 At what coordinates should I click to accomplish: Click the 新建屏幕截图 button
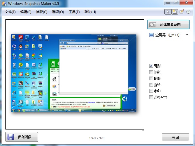168,24
